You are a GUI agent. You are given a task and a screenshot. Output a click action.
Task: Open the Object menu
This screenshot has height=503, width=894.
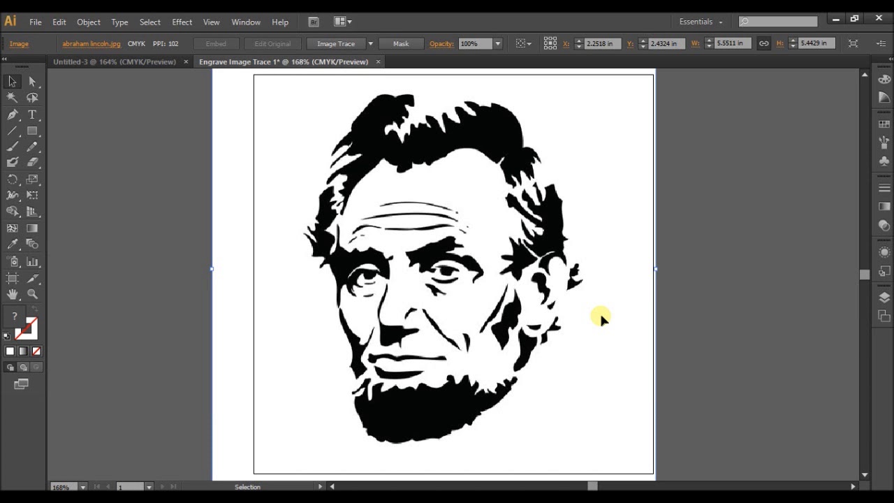(x=89, y=22)
